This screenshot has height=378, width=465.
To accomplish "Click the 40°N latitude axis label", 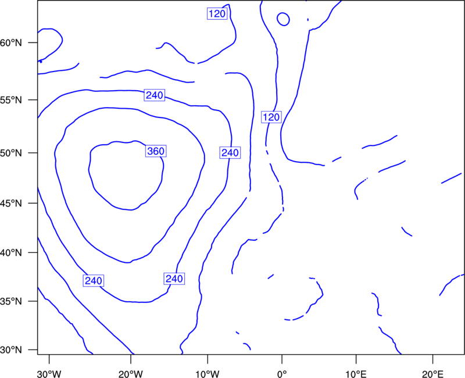I will [11, 253].
